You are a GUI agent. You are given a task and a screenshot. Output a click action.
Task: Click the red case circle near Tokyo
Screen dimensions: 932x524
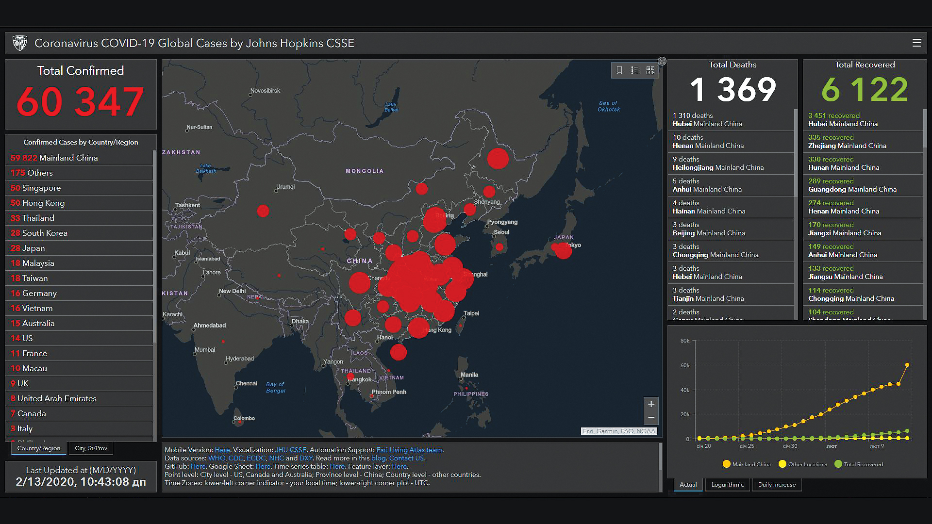pyautogui.click(x=563, y=251)
